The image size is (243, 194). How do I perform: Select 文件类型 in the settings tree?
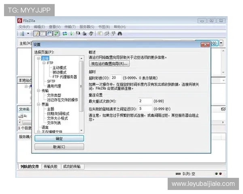54,95
